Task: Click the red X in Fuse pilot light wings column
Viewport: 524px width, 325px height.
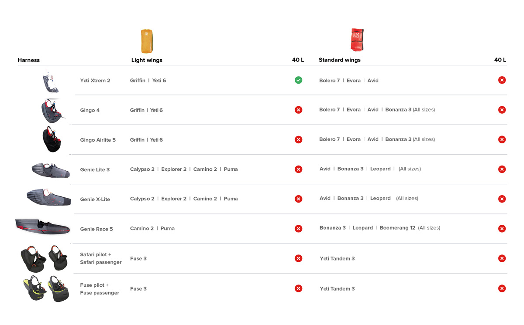Action: point(298,288)
